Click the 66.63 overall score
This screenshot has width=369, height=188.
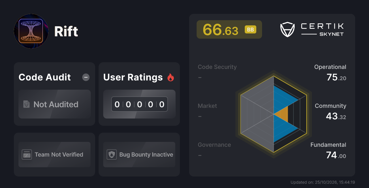pos(221,30)
